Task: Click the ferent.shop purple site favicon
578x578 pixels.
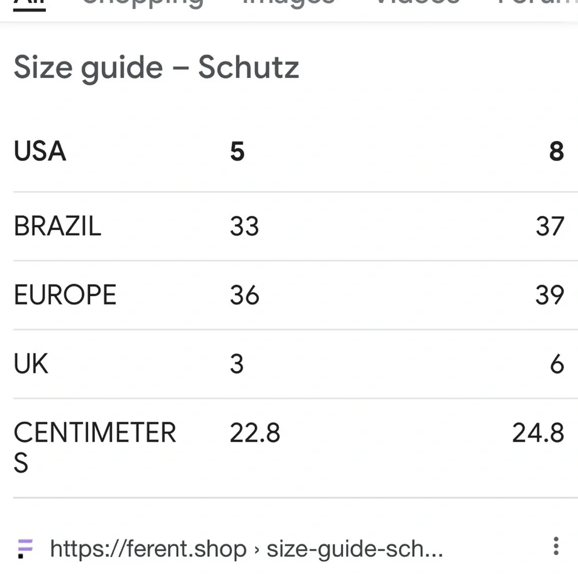Action: pos(25,549)
